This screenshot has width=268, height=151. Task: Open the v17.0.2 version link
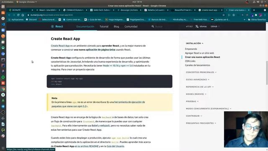[189, 26]
